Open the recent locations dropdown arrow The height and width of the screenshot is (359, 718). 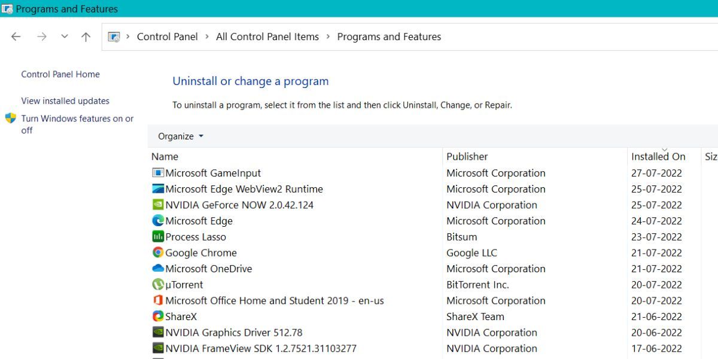(65, 36)
